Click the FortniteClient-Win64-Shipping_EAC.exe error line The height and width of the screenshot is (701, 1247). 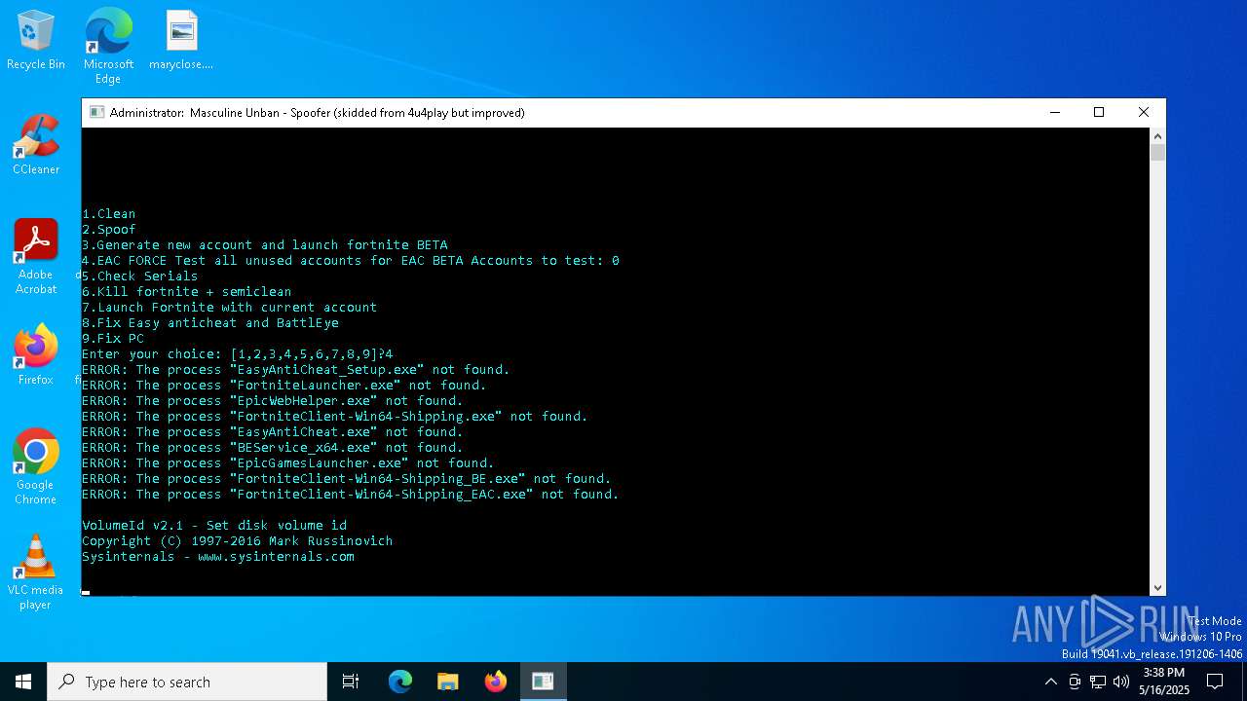[351, 495]
